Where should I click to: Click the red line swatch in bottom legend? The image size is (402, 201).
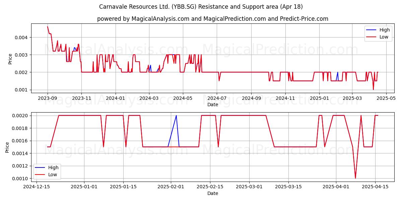click(x=41, y=175)
